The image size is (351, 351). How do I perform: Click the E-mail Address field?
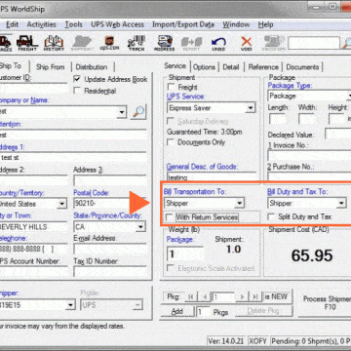point(110,250)
